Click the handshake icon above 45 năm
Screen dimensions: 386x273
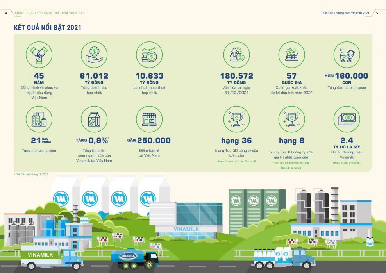click(39, 55)
